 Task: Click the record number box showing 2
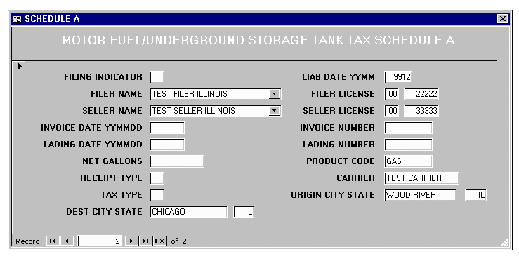(100, 241)
